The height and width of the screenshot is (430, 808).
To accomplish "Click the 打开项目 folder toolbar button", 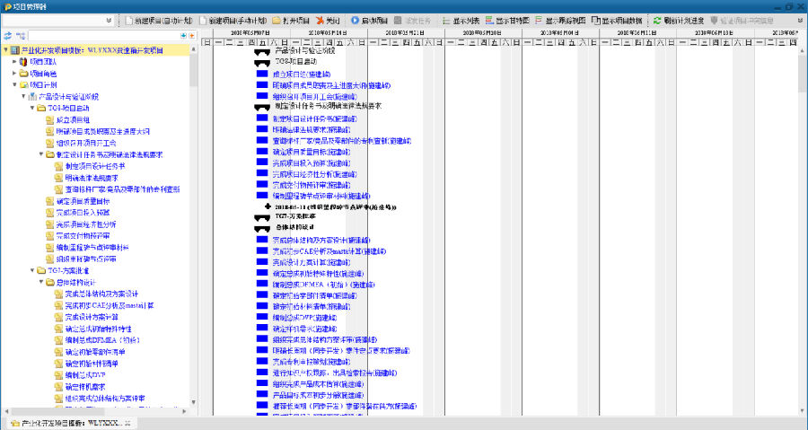I will (x=291, y=21).
